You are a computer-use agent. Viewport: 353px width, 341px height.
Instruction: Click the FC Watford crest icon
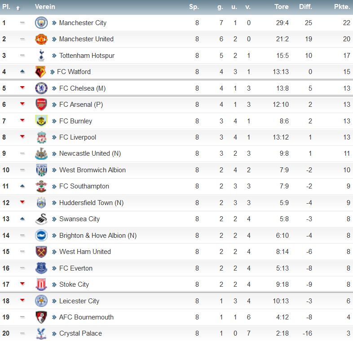[x=40, y=72]
